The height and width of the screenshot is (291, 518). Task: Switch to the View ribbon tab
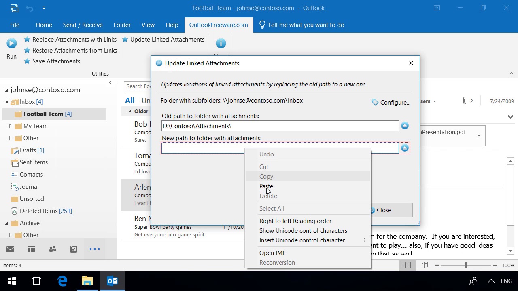[148, 25]
